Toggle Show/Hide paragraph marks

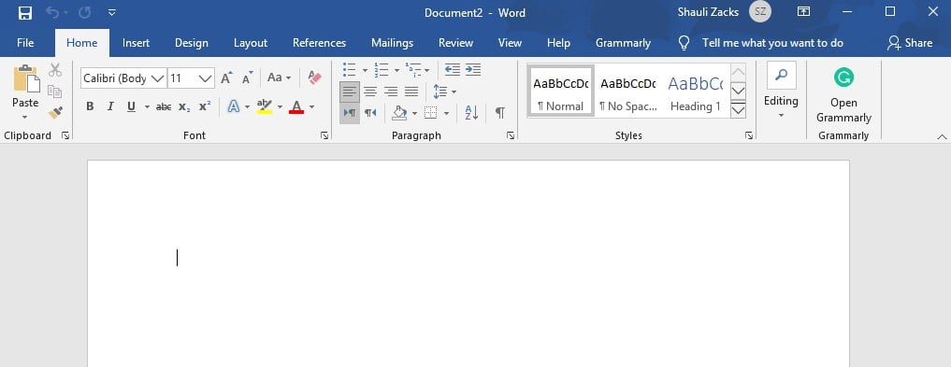(x=499, y=113)
